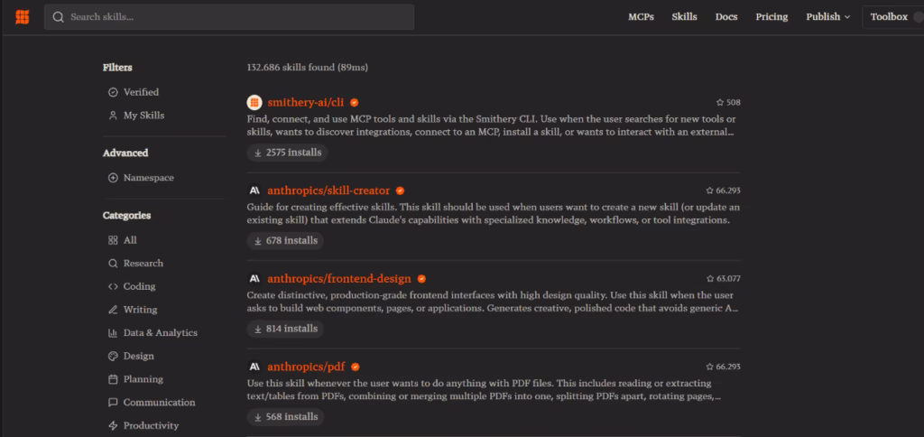Click the verified badge next to smithery-ai/cli

pyautogui.click(x=354, y=103)
